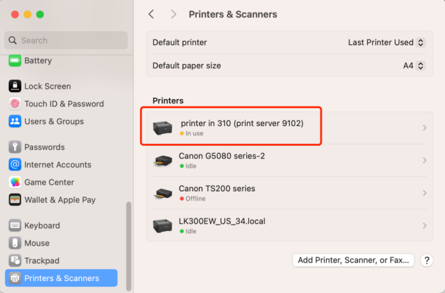Click the Canon G5080 series-2 printer icon
Image resolution: width=445 pixels, height=293 pixels.
[x=162, y=160]
